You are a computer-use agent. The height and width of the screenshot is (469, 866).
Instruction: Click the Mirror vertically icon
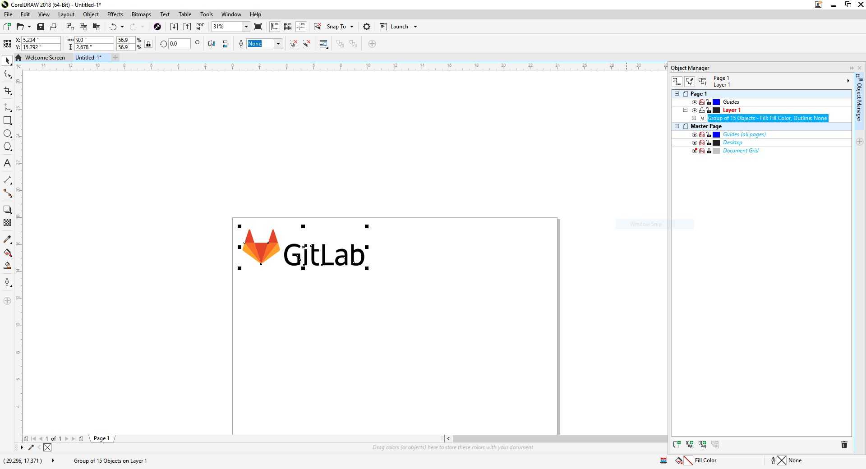[225, 44]
